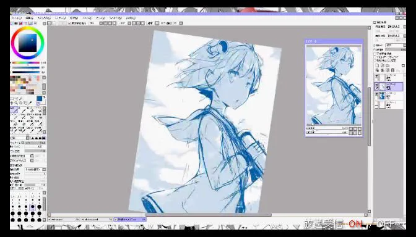Switch to the highlighted canvas tab
The height and width of the screenshot is (237, 416).
coord(130,220)
